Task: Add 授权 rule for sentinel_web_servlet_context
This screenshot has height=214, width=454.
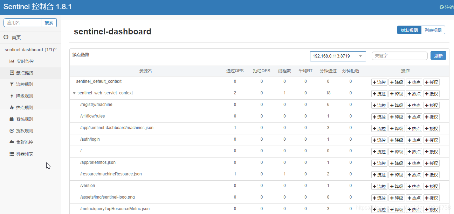Action: pos(432,94)
